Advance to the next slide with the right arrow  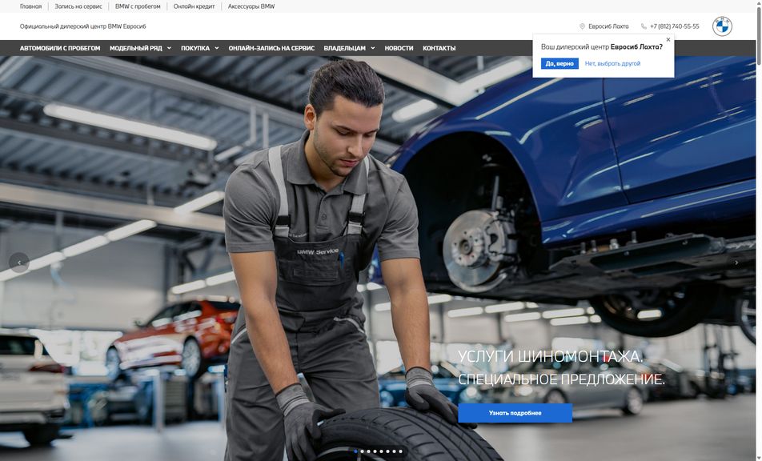[736, 263]
